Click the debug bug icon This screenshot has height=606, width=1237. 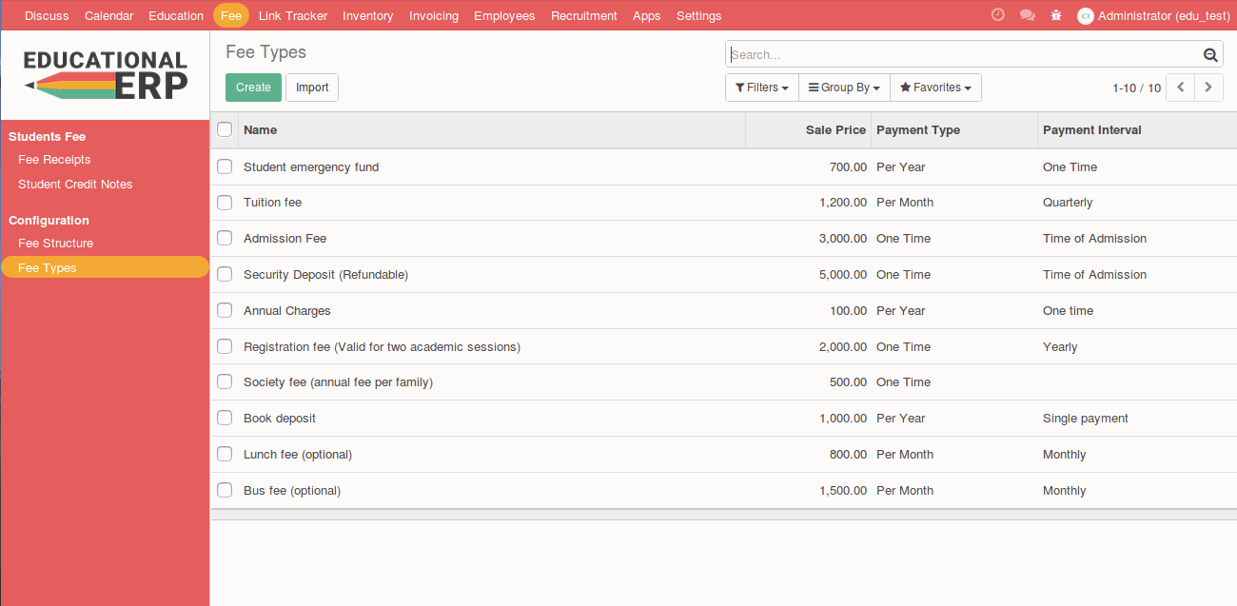pyautogui.click(x=1056, y=15)
